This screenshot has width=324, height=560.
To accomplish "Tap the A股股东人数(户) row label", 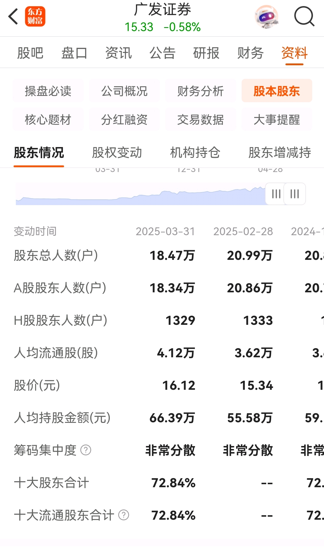I will pyautogui.click(x=60, y=288).
